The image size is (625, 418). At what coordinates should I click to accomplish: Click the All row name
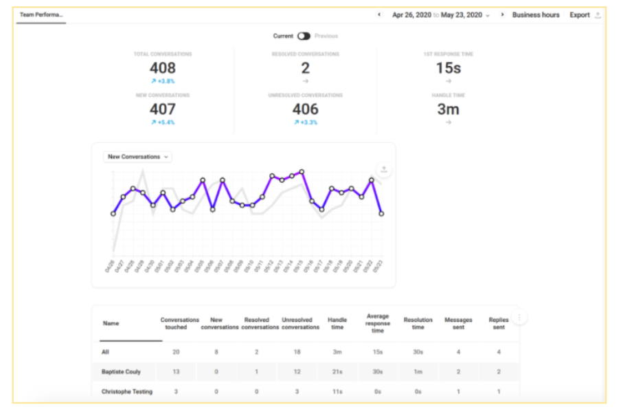pyautogui.click(x=105, y=352)
